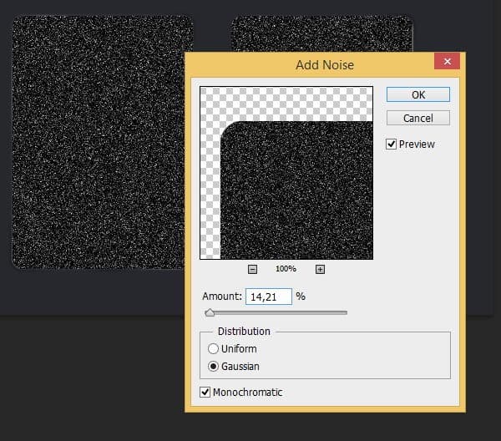
Task: Click the far right of the Amount slider track
Action: coord(344,313)
